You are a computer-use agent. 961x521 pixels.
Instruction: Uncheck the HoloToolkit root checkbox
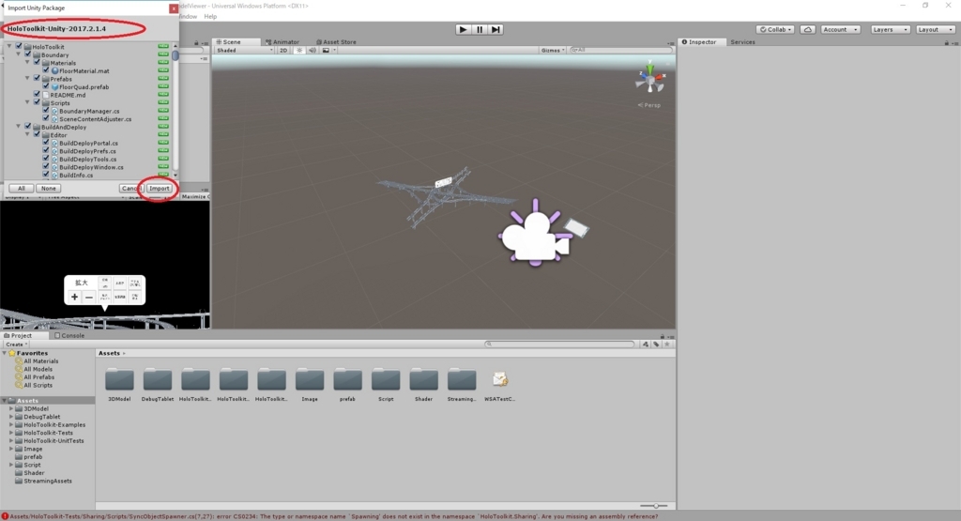point(19,46)
